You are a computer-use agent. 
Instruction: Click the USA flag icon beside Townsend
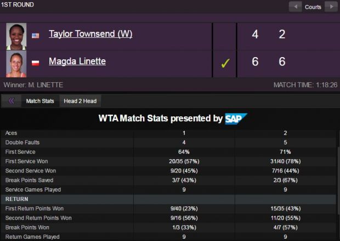(36, 36)
